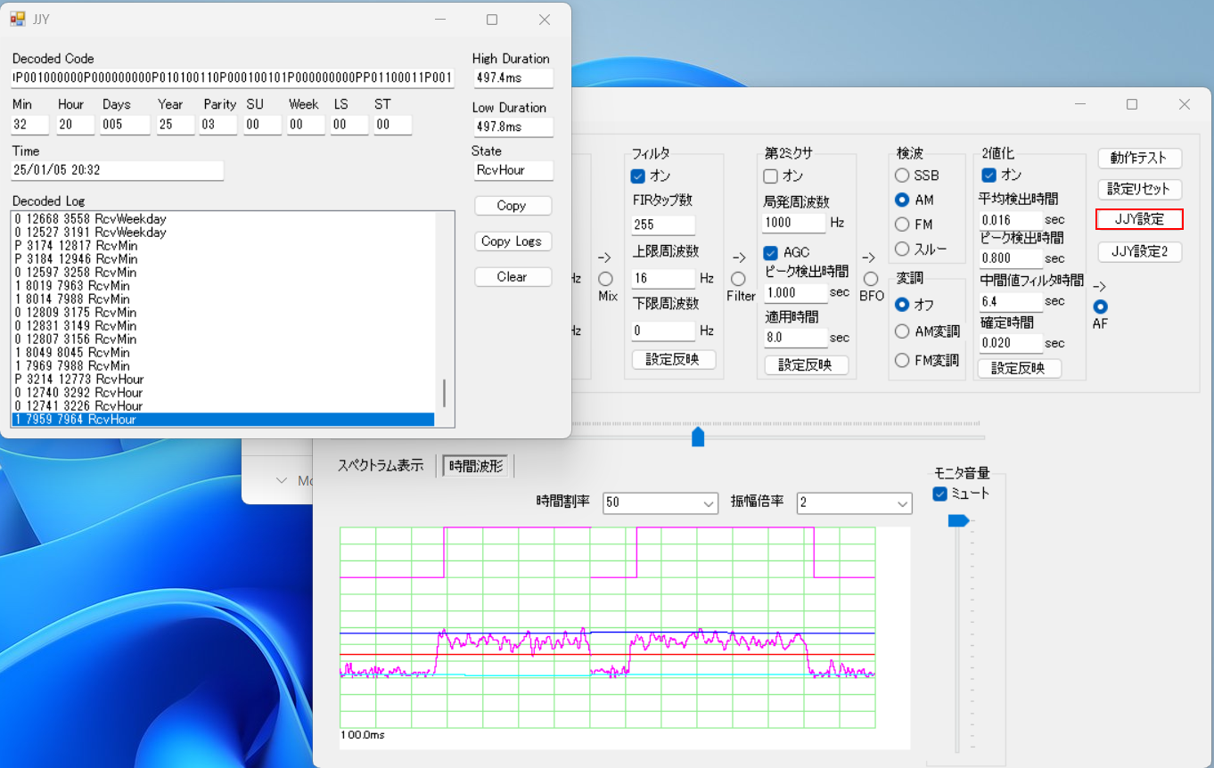Maximize the background SDR settings window
Screen dimensions: 1214x768
(x=1131, y=104)
